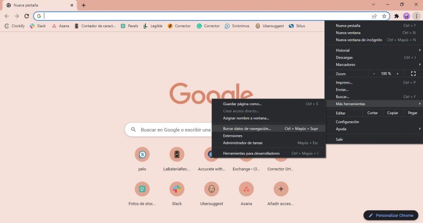Viewport: 423px width, 223px height.
Task: Expand the Historial submenu
Action: 373,50
